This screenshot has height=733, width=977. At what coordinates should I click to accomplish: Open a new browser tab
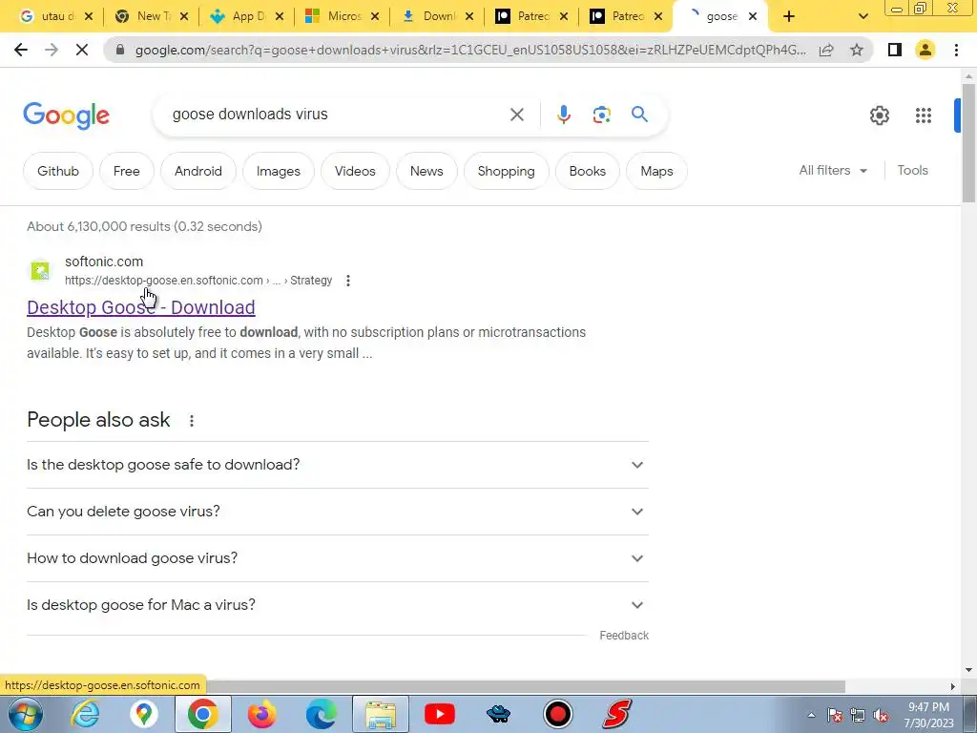coord(789,16)
